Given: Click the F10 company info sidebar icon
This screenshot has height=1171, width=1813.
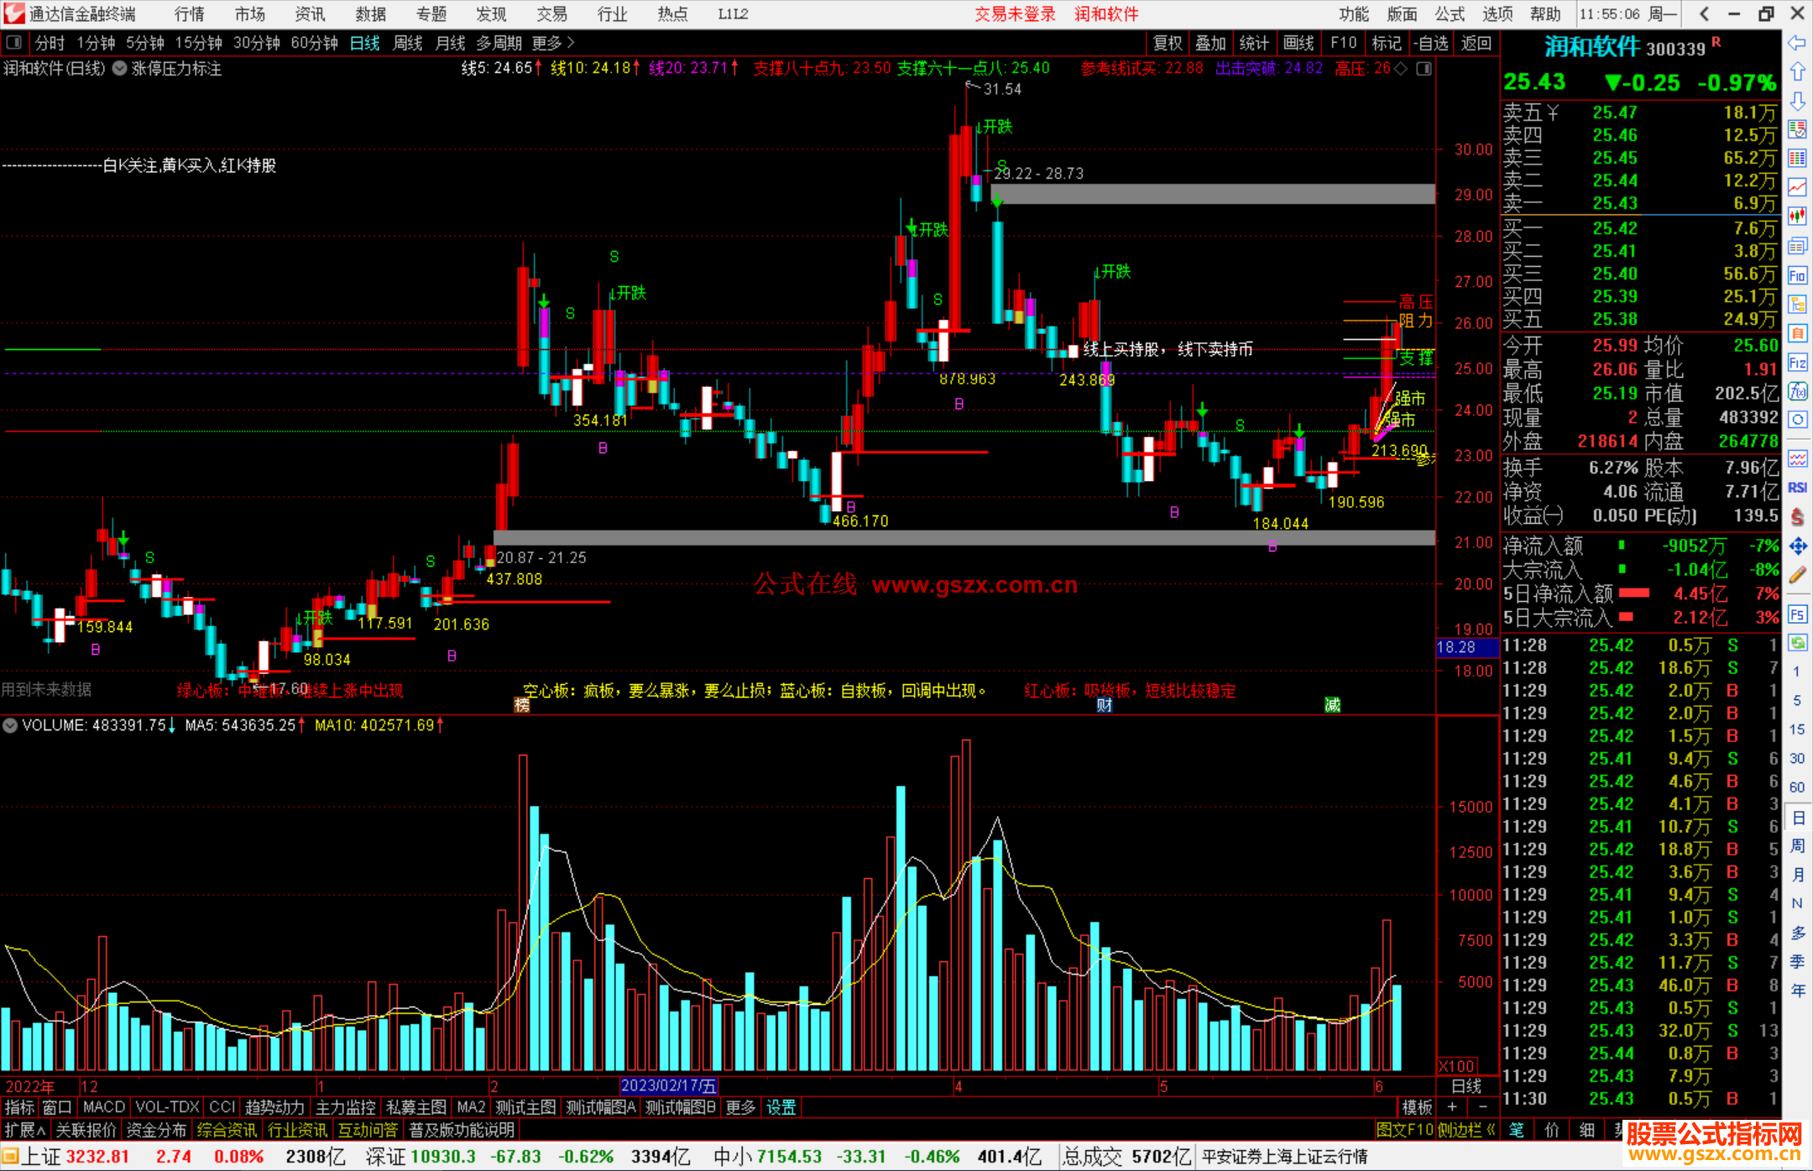Looking at the screenshot, I should [x=1797, y=275].
